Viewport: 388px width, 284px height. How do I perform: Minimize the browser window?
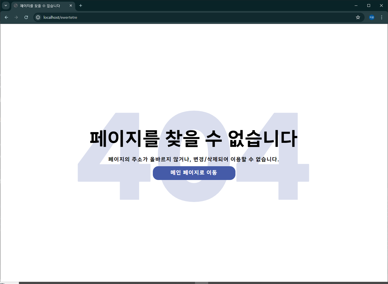[x=356, y=6]
